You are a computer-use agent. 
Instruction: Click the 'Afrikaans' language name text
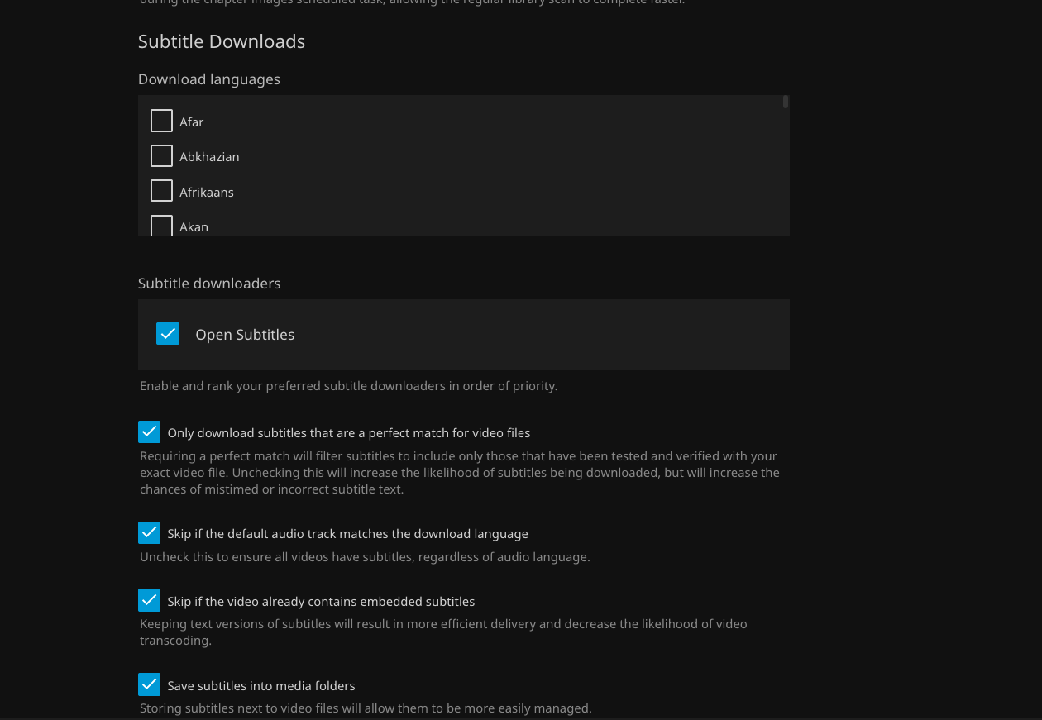click(x=207, y=193)
